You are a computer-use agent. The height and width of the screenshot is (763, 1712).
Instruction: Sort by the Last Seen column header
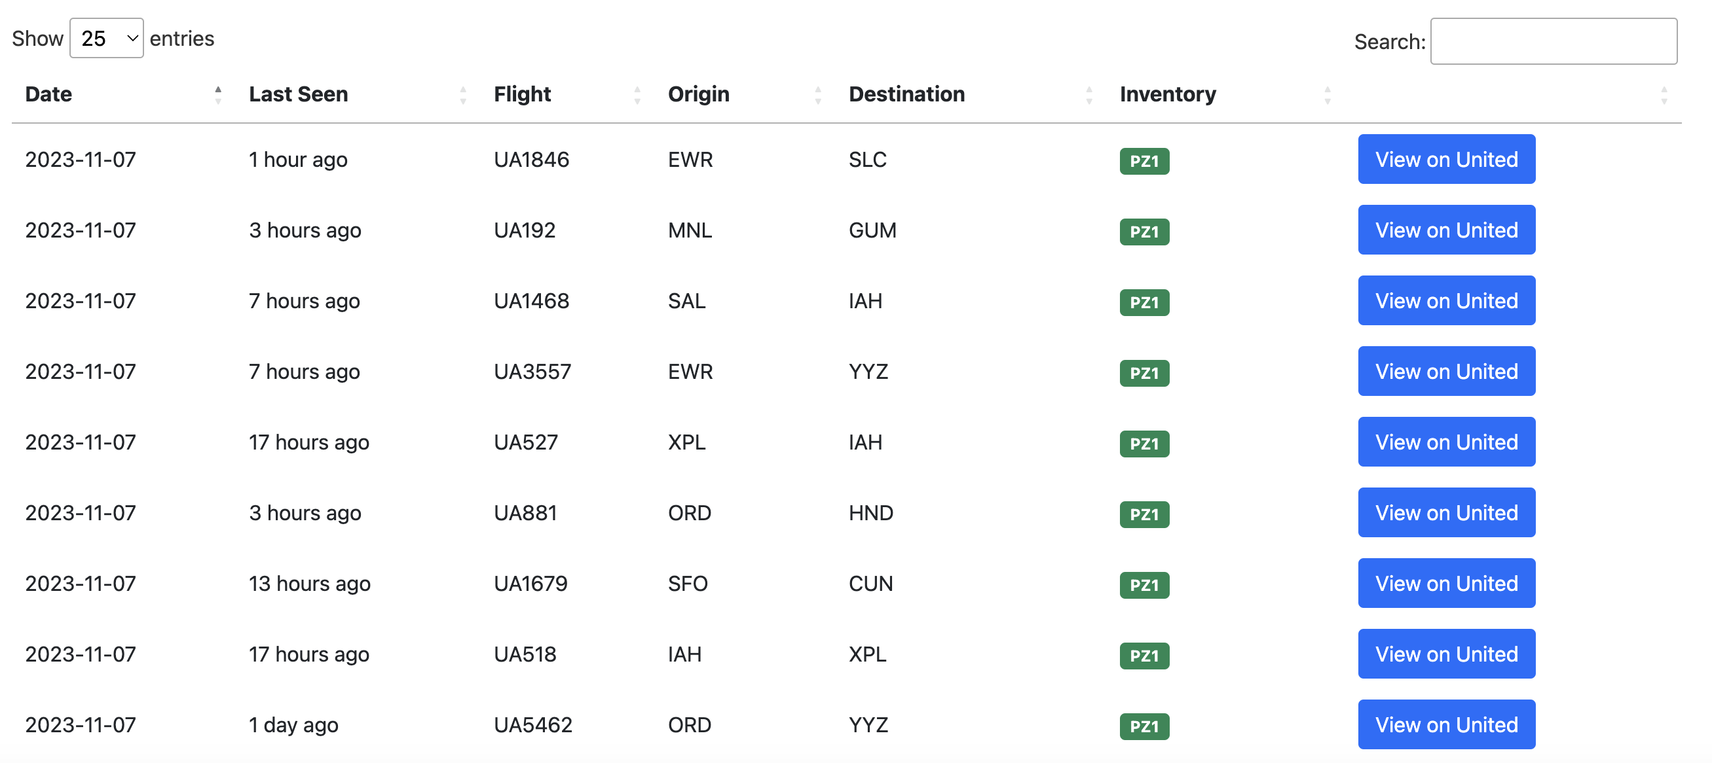tap(299, 94)
